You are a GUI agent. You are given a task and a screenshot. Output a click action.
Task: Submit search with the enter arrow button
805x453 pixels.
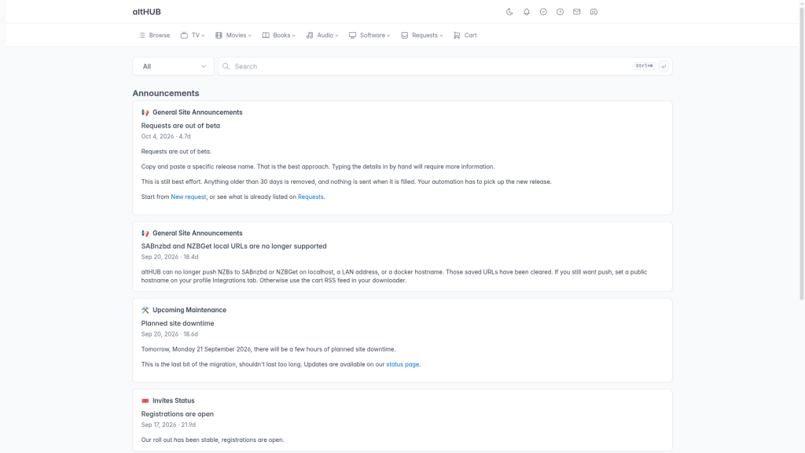(663, 66)
